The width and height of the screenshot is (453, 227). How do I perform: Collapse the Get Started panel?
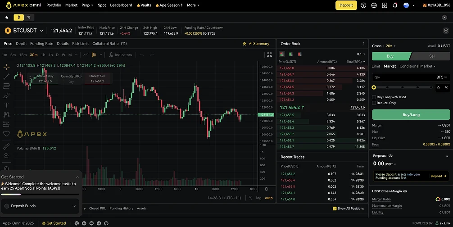click(77, 177)
